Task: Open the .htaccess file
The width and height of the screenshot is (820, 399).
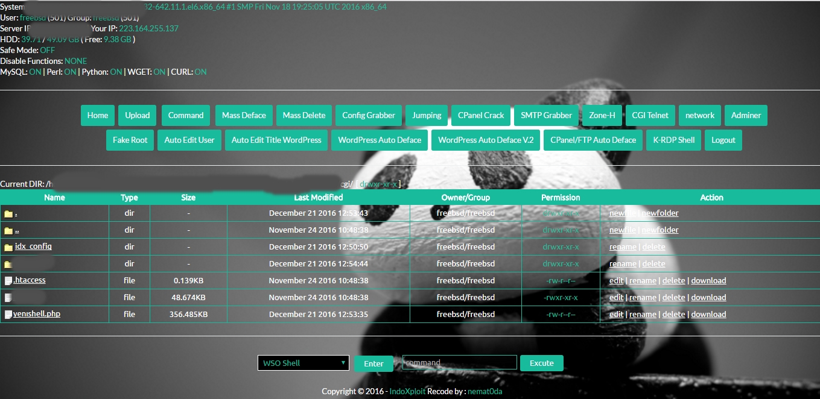Action: tap(30, 280)
